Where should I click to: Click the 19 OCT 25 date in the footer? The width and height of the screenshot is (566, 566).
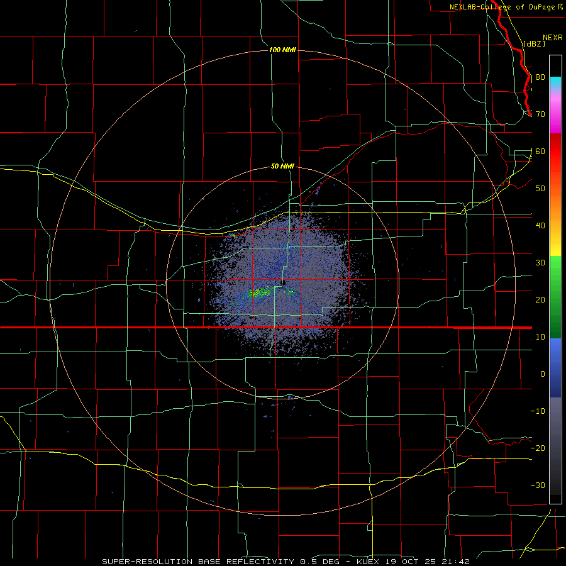tap(411, 562)
